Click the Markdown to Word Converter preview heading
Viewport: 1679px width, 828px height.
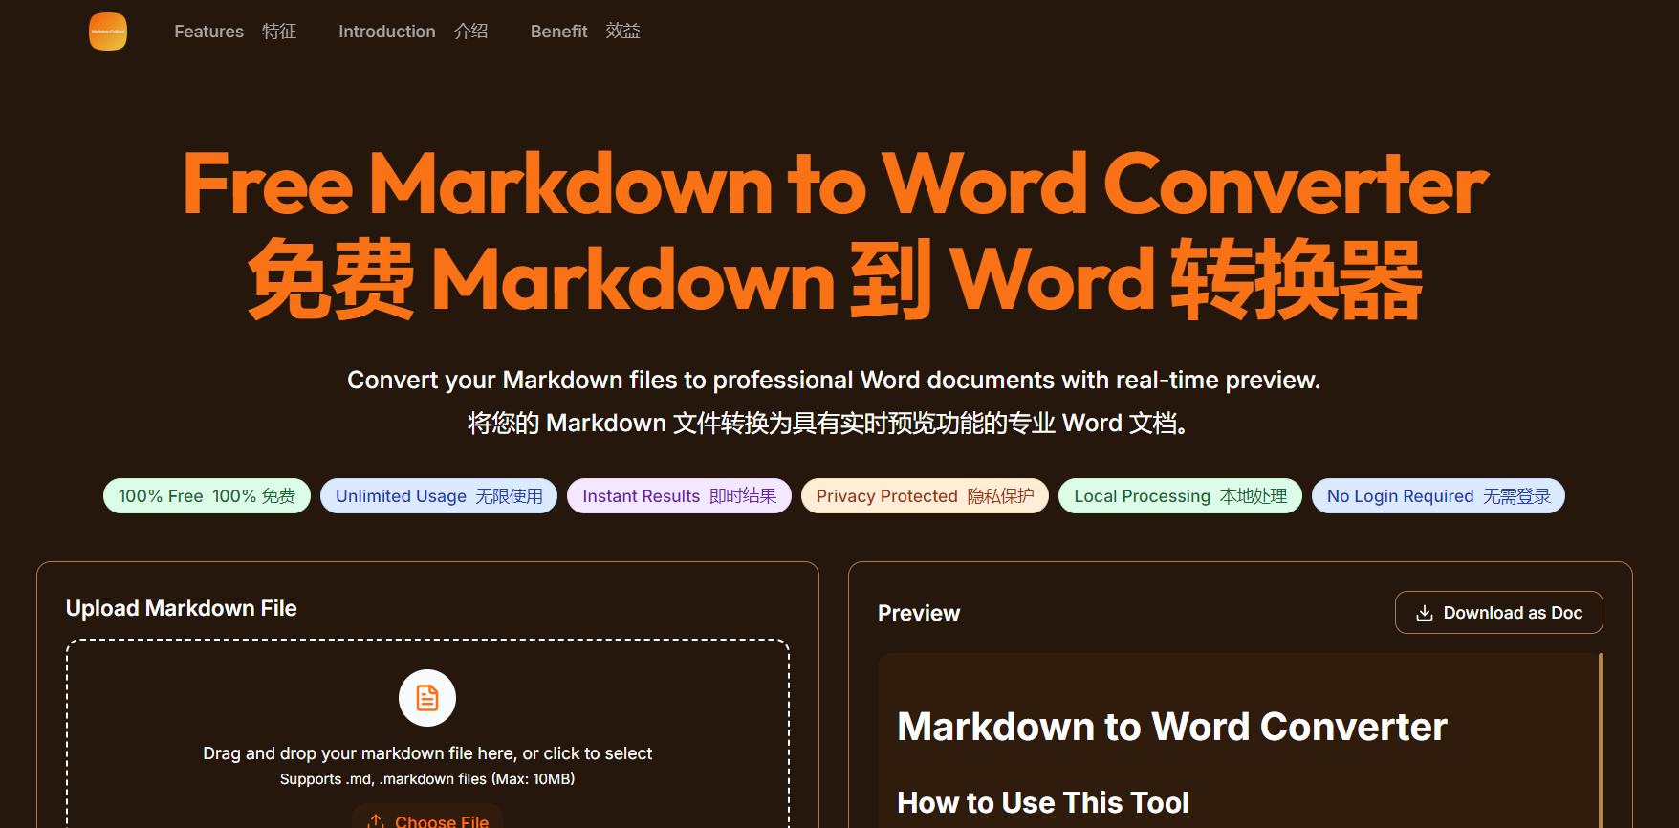click(1172, 727)
